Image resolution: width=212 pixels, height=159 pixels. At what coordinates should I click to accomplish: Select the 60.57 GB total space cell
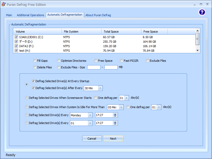pyautogui.click(x=109, y=37)
